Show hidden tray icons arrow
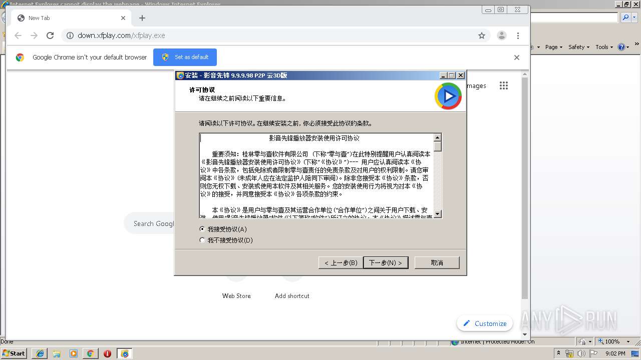641x360 pixels. (558, 353)
